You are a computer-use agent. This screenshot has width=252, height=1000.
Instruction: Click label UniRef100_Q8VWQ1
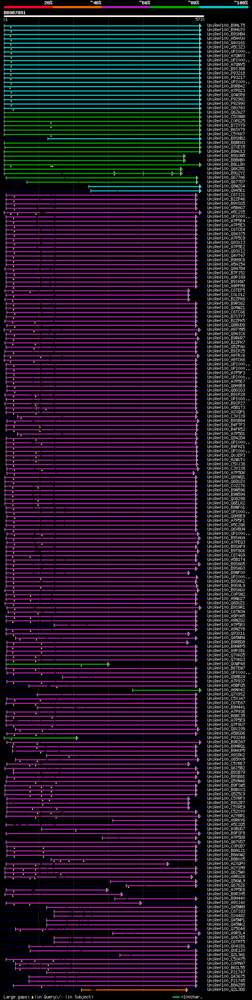point(226,477)
